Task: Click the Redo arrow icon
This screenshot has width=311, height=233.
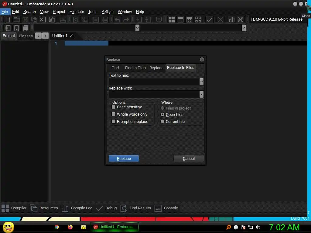Action: [126, 19]
